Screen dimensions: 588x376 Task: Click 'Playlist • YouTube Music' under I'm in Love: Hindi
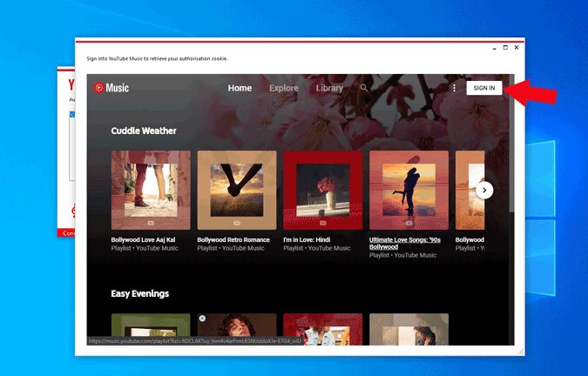coord(317,248)
